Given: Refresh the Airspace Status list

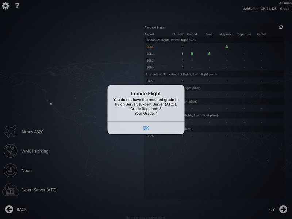Looking at the screenshot, I should click(281, 27).
